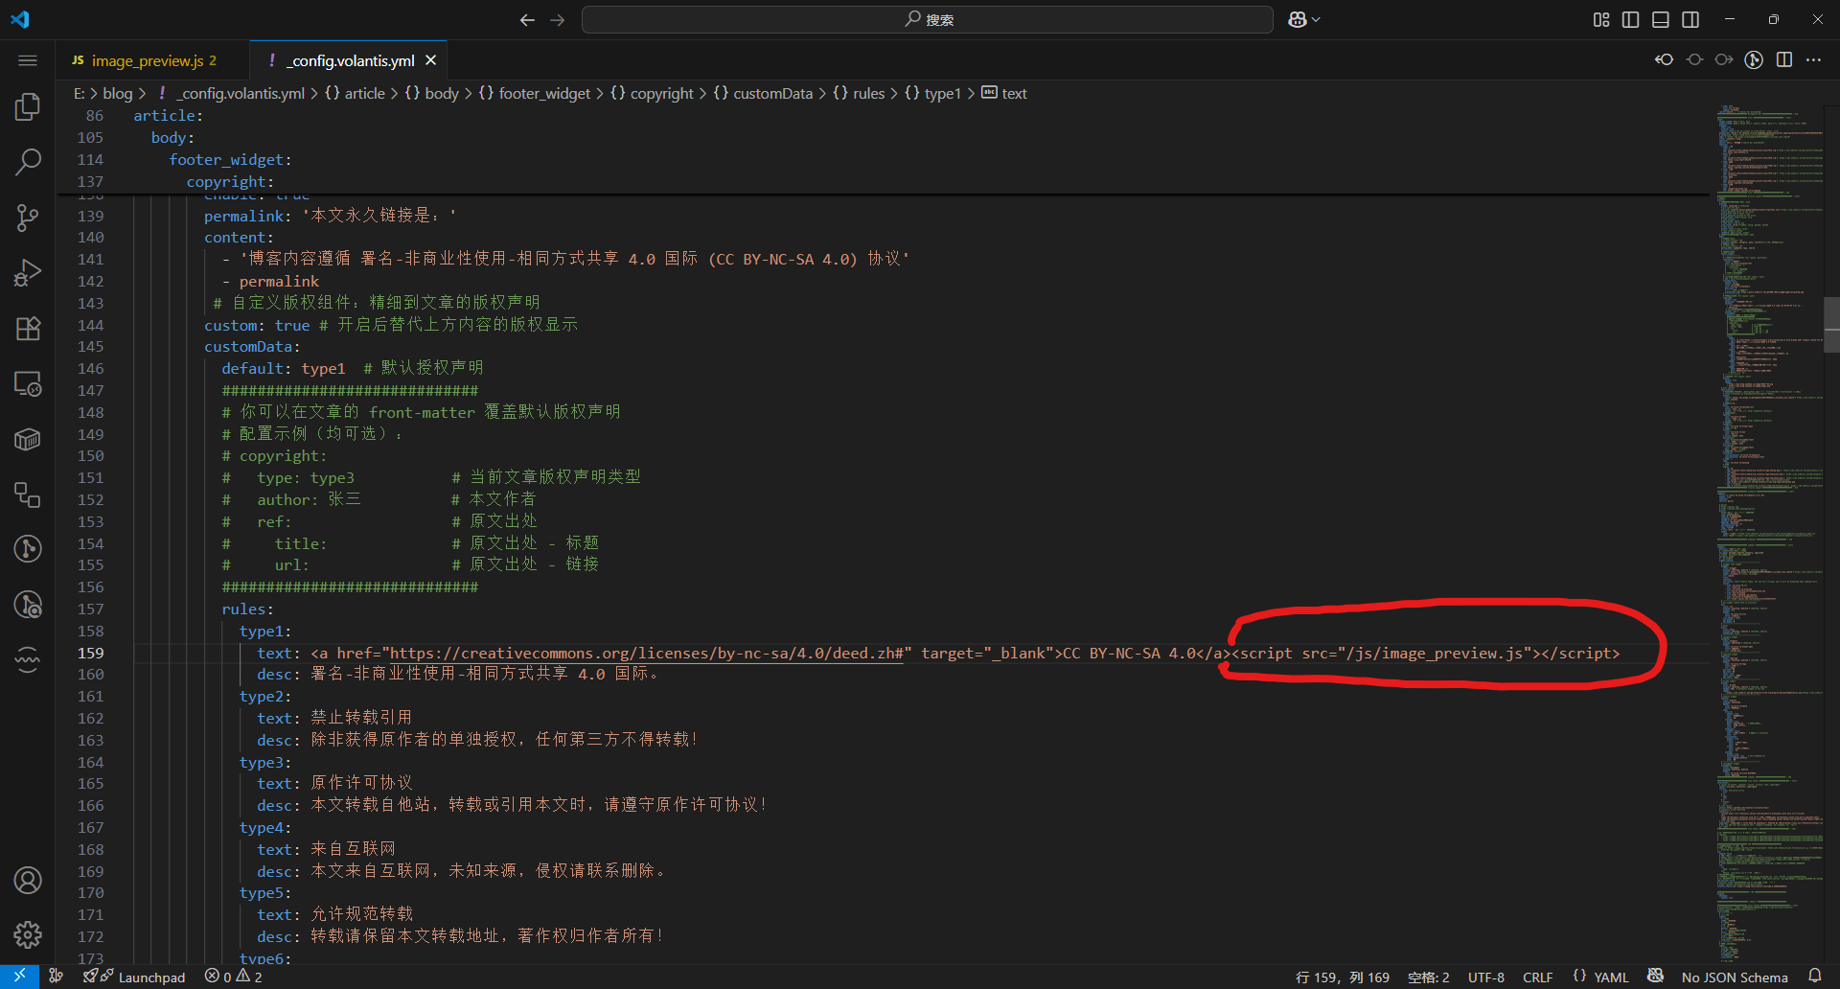This screenshot has height=989, width=1840.
Task: Open the creativecommons.org license URL on line 159
Action: tap(648, 654)
